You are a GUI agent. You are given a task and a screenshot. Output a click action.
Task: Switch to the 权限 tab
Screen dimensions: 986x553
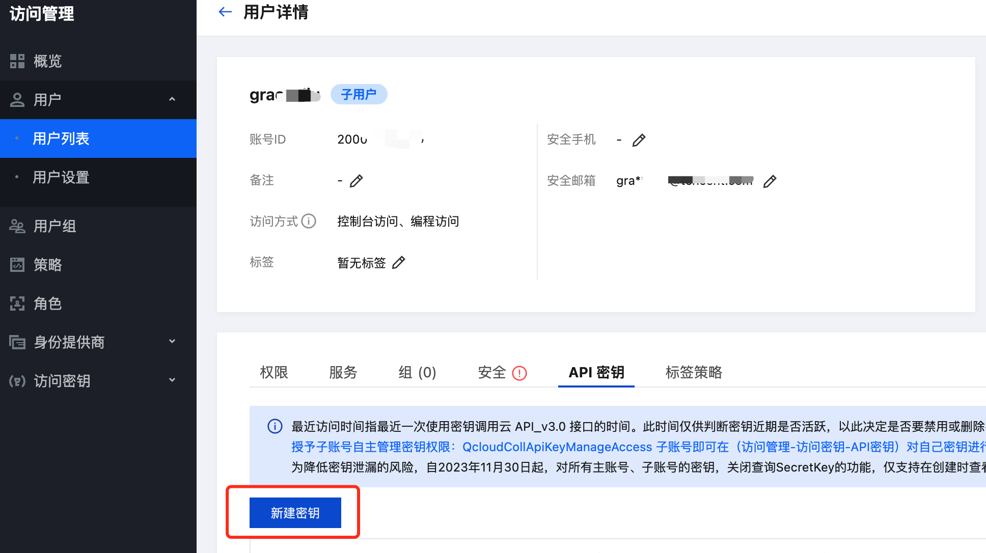click(x=274, y=372)
